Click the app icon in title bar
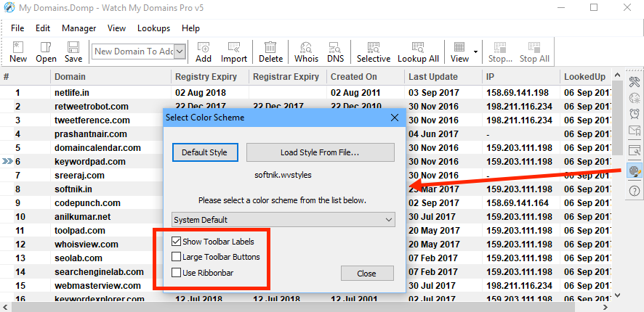This screenshot has width=644, height=312. tap(9, 7)
